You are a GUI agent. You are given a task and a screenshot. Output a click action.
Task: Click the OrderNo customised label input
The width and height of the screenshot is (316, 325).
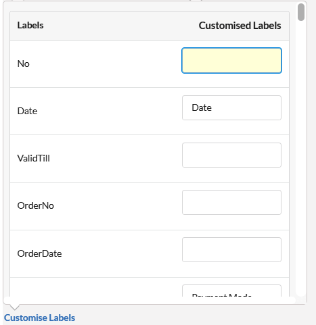(x=231, y=202)
